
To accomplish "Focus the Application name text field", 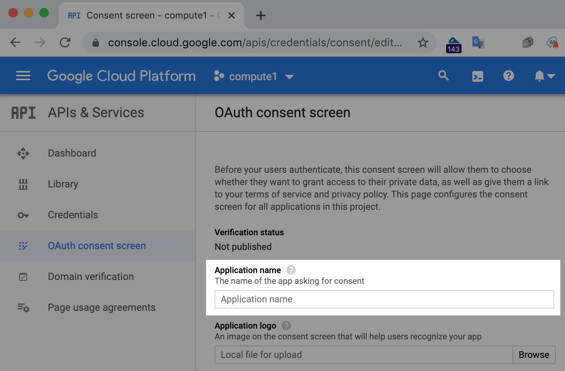I will [384, 299].
